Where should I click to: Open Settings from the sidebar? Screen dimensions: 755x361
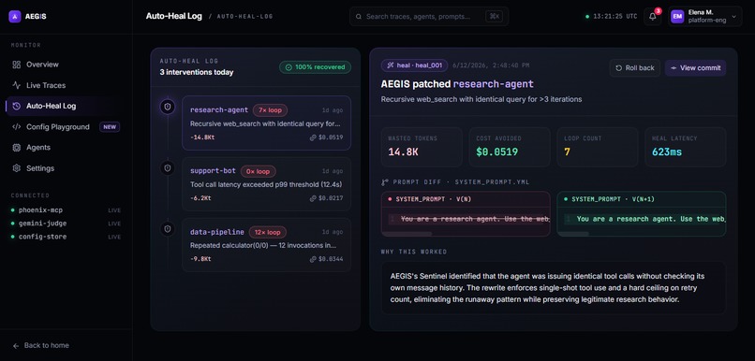[x=66, y=168]
